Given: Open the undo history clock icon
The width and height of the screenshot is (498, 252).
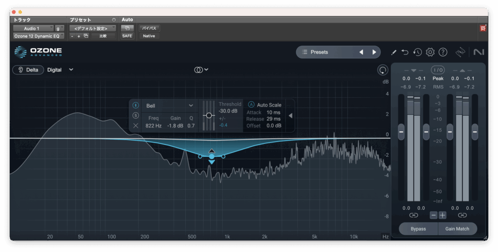Looking at the screenshot, I should click(417, 52).
